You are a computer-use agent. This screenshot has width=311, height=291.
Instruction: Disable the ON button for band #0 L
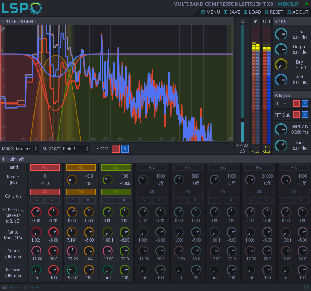[45, 192]
